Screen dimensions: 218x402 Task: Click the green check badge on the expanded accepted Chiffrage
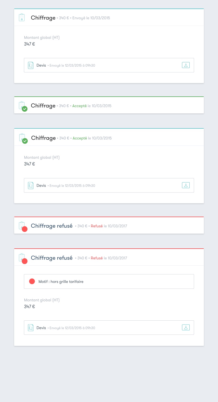coord(25,141)
